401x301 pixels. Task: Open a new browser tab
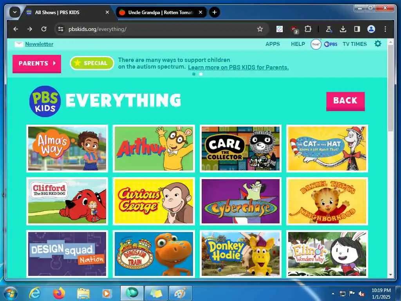coord(214,12)
